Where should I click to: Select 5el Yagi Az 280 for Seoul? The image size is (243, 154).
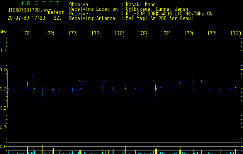pos(160,18)
